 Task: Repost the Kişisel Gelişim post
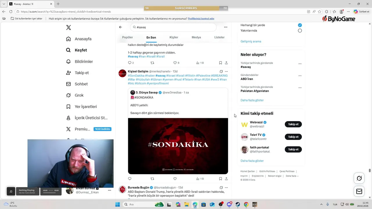click(152, 179)
